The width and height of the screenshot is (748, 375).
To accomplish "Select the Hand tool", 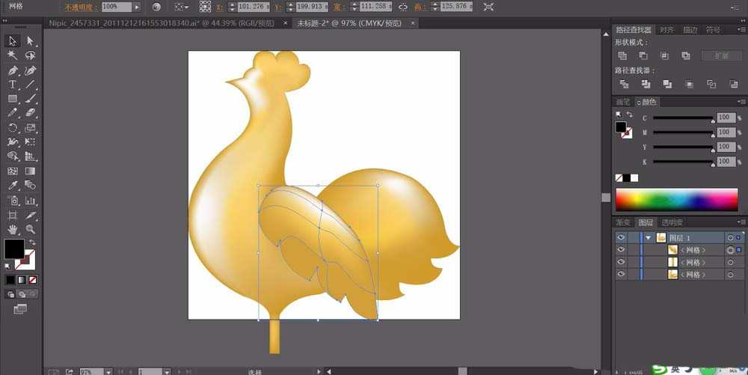I will pyautogui.click(x=13, y=229).
